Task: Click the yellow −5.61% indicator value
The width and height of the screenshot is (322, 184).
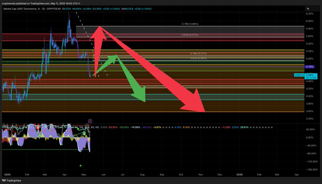Action: click(x=157, y=127)
